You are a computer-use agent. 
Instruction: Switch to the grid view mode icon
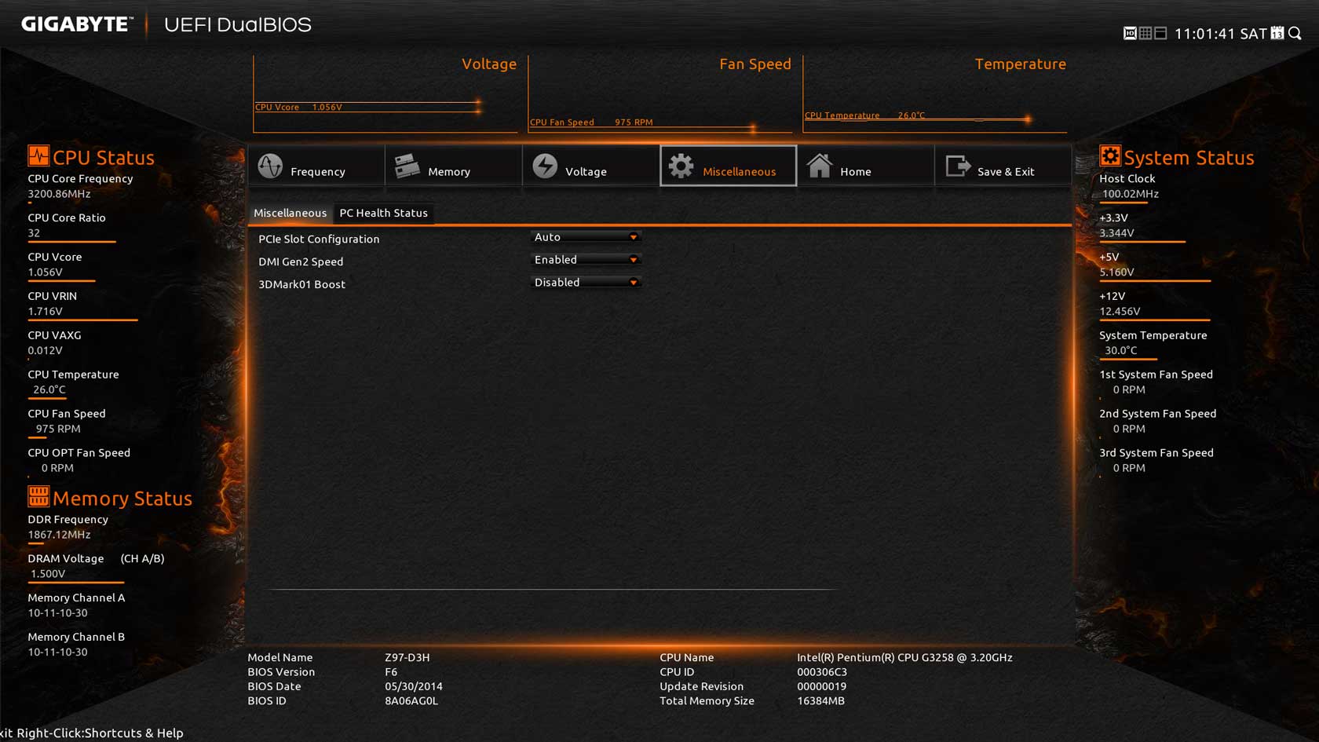pyautogui.click(x=1145, y=33)
